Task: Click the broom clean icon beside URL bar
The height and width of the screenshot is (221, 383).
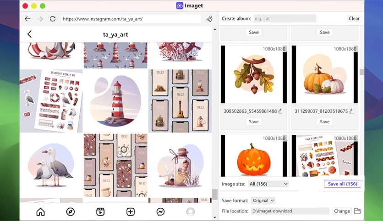Action: point(209,19)
